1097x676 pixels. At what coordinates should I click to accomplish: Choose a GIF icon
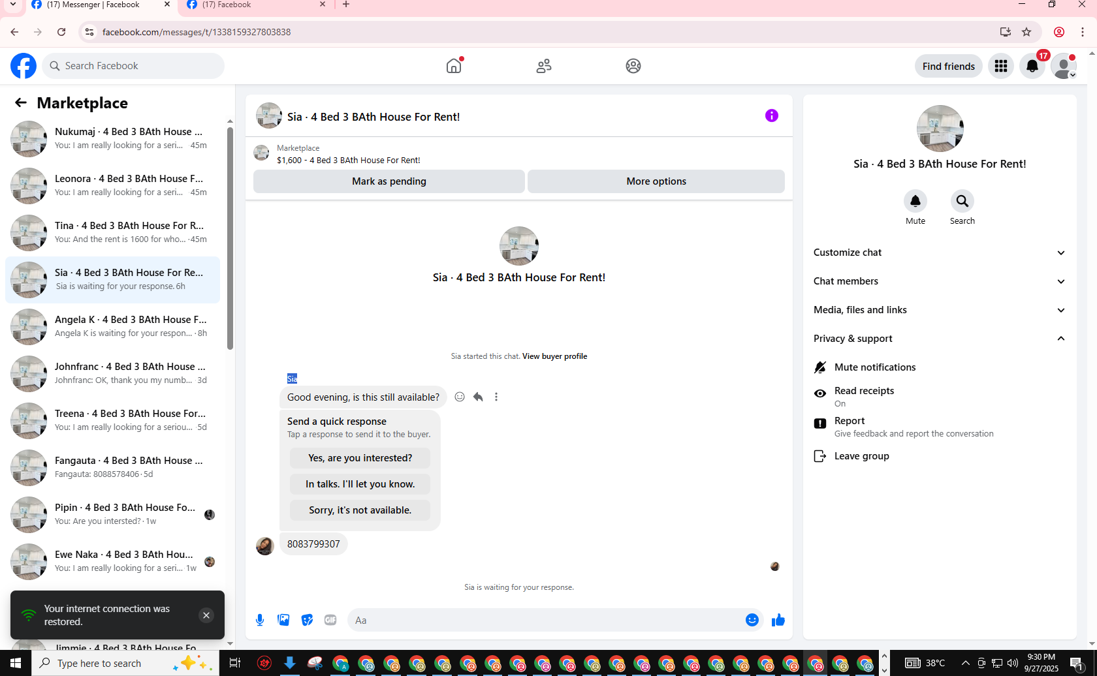pos(330,620)
